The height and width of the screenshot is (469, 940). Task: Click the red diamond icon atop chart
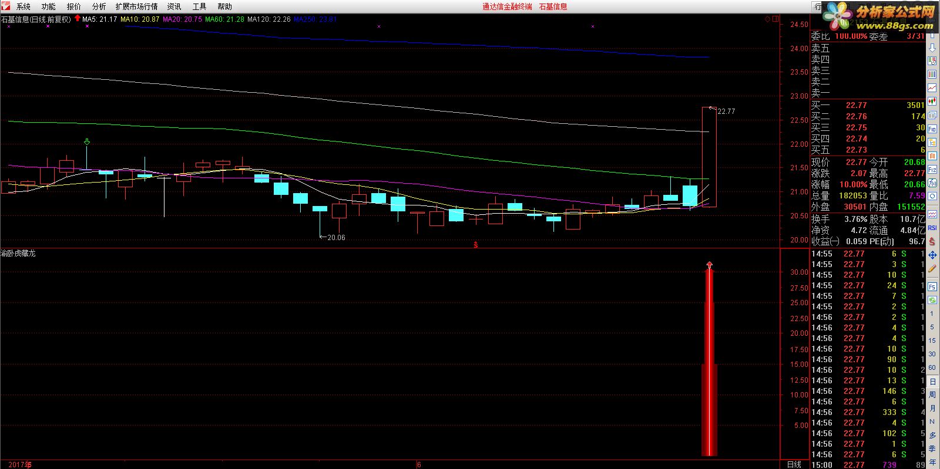click(767, 19)
